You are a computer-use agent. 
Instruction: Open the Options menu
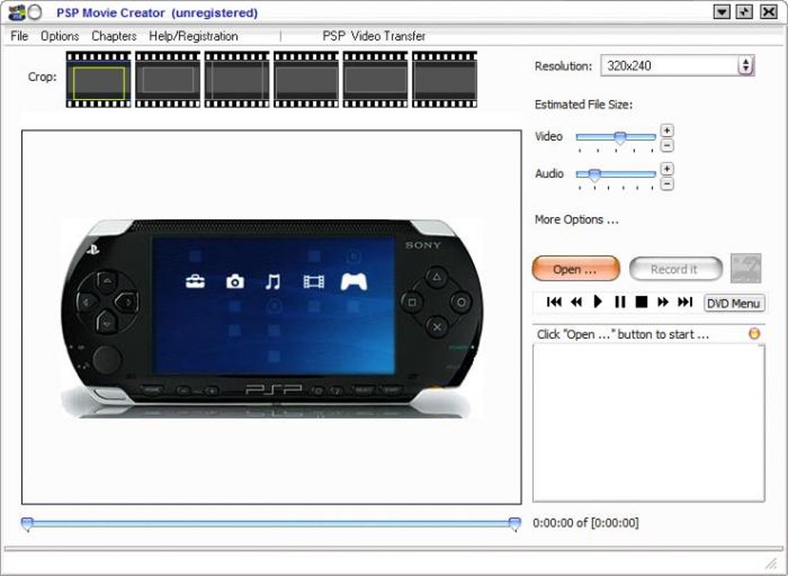click(x=59, y=36)
